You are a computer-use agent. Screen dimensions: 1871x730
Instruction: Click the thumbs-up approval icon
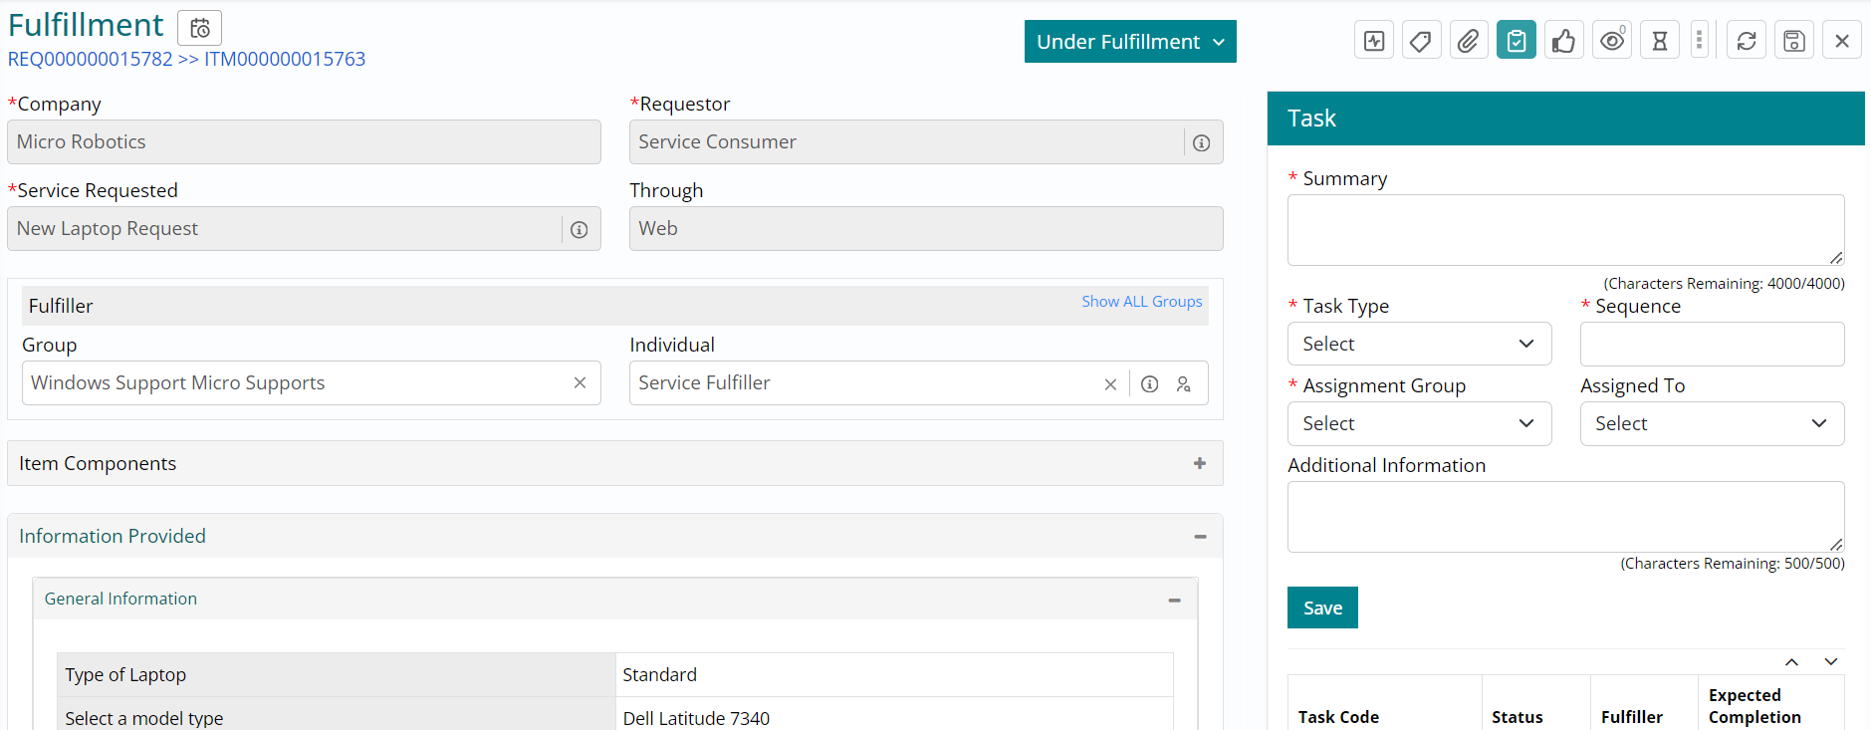[x=1563, y=41]
